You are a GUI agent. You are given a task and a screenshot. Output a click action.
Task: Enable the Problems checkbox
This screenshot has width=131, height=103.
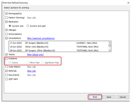(x=6, y=59)
